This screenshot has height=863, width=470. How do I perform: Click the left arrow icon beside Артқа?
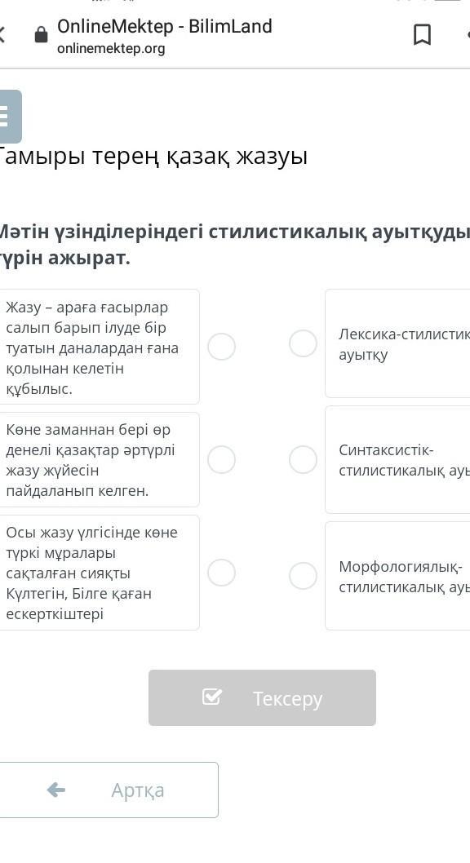pyautogui.click(x=56, y=790)
